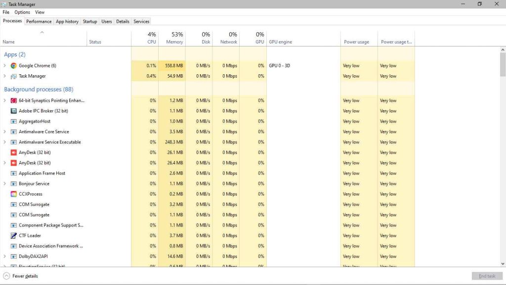Click the Fewer details arrow icon

click(6, 276)
